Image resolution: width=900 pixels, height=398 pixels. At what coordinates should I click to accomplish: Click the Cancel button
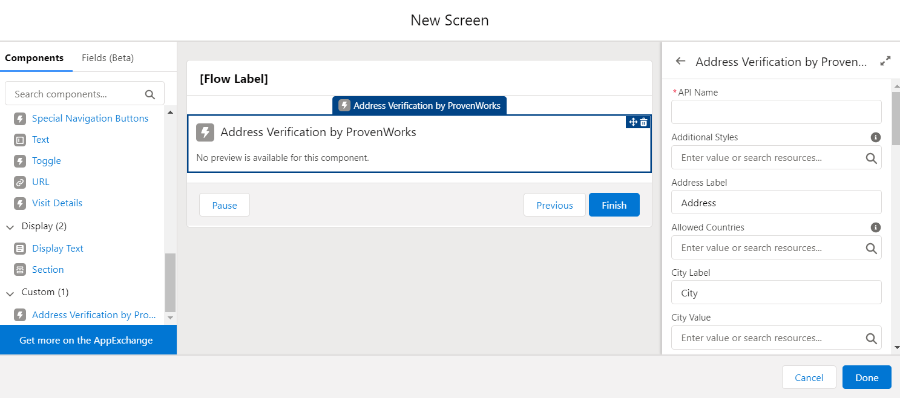(809, 377)
